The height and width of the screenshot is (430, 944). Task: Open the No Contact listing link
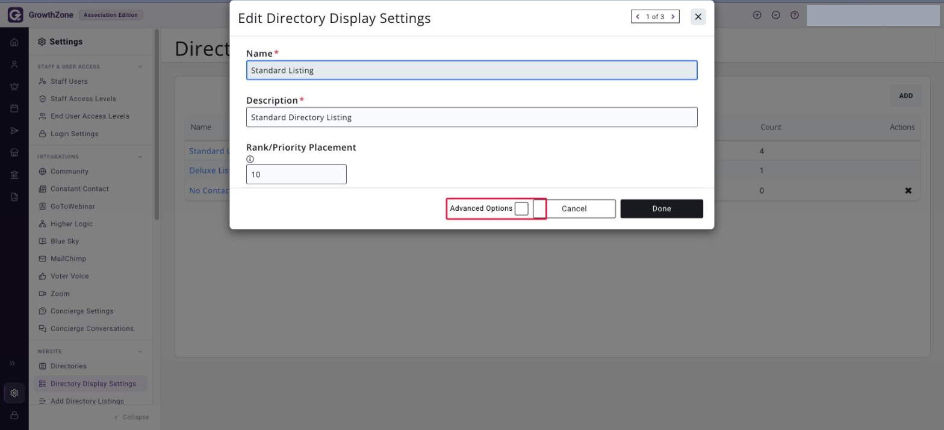209,190
